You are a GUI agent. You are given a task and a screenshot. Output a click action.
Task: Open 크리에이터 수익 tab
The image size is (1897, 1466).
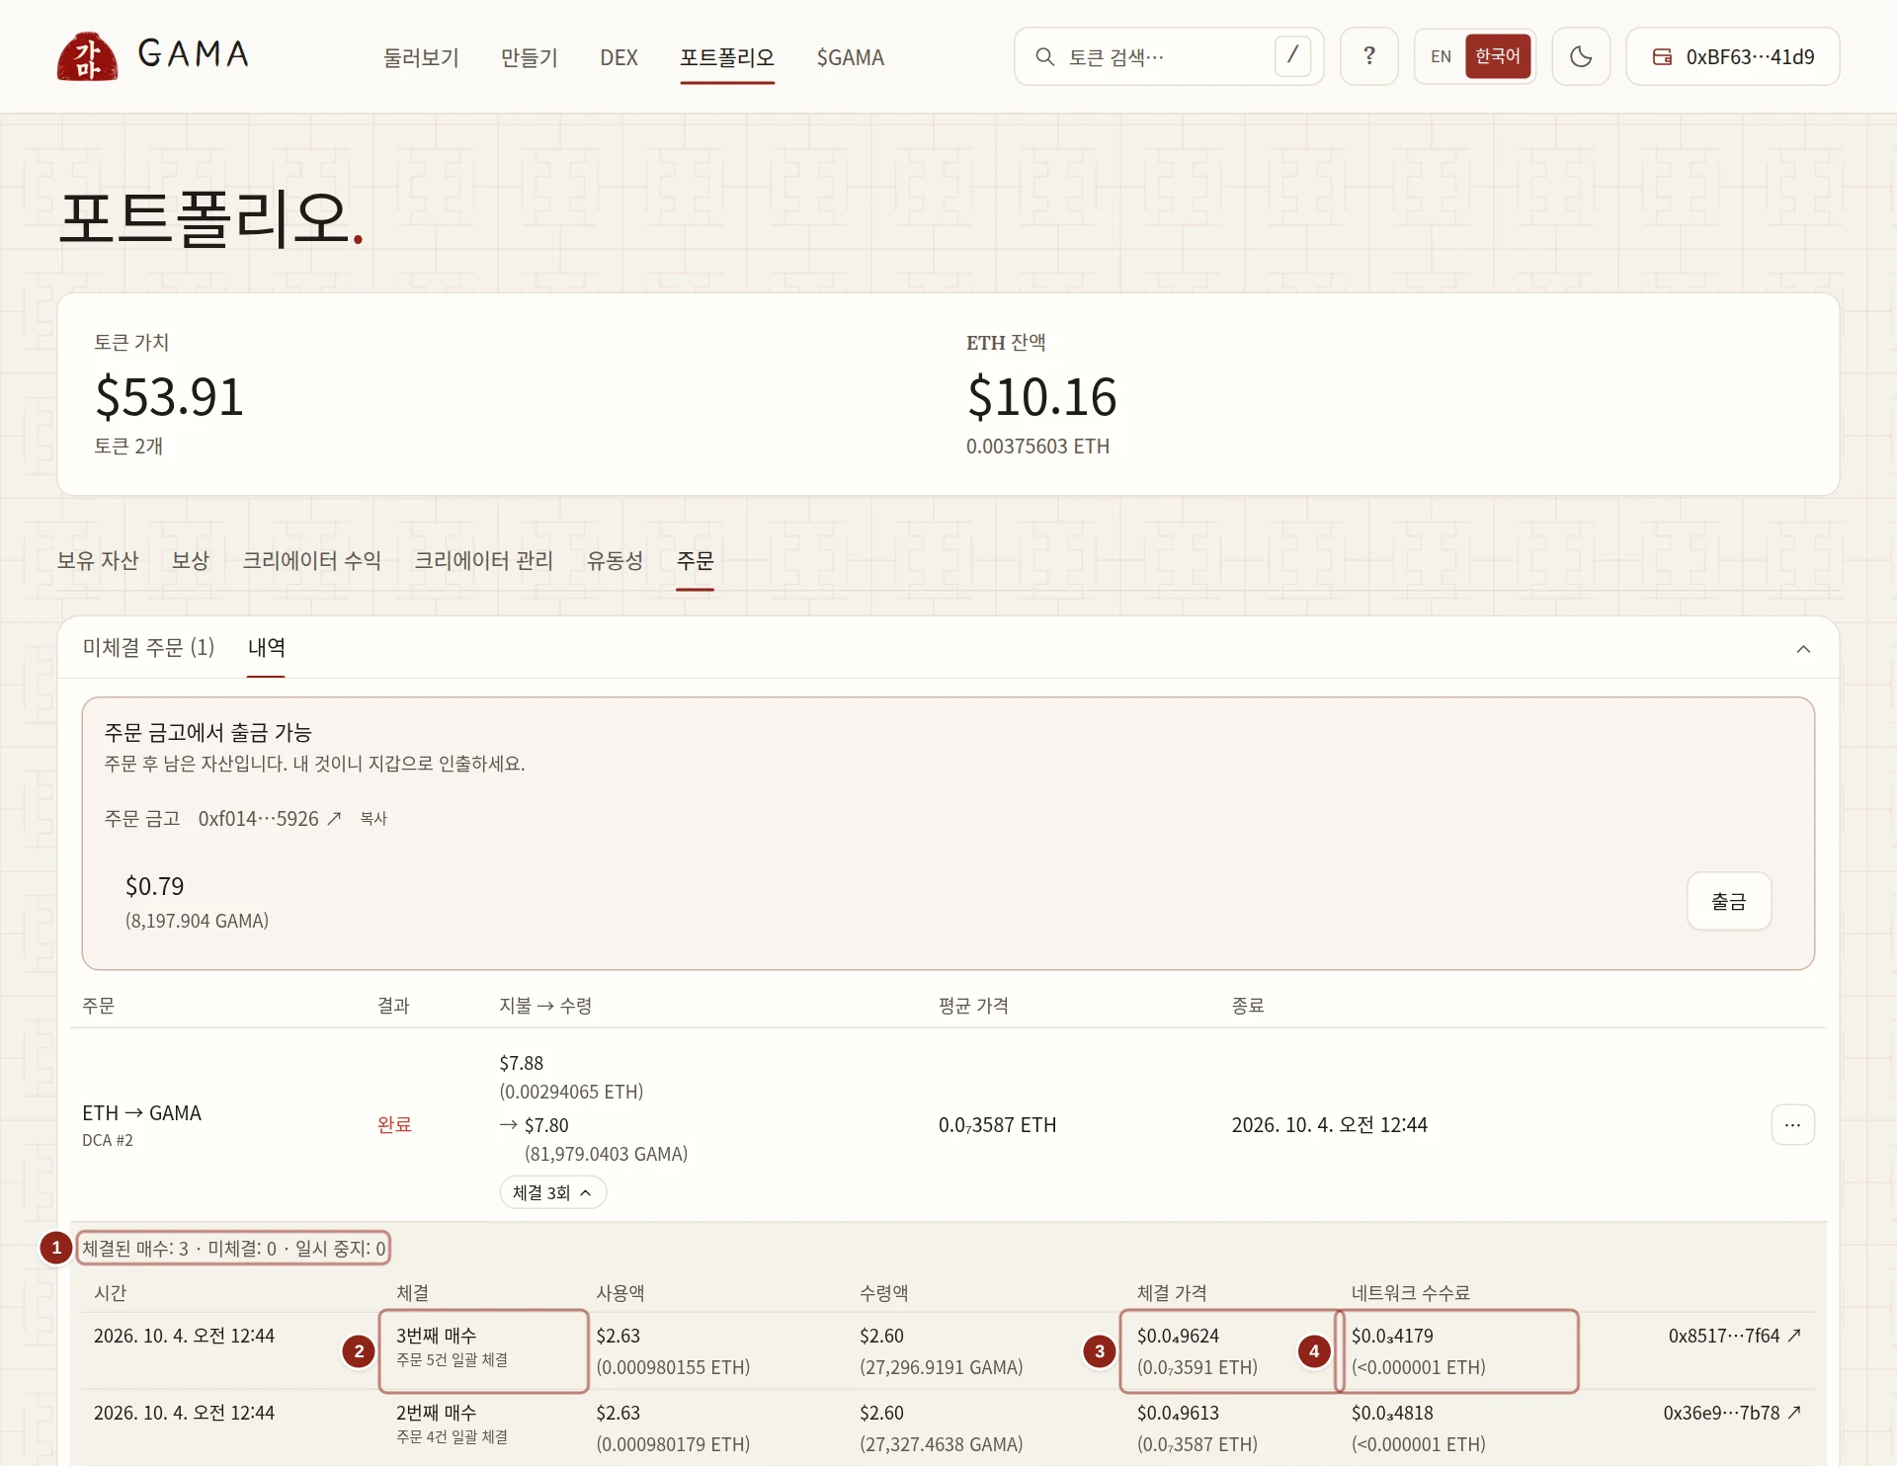[311, 560]
